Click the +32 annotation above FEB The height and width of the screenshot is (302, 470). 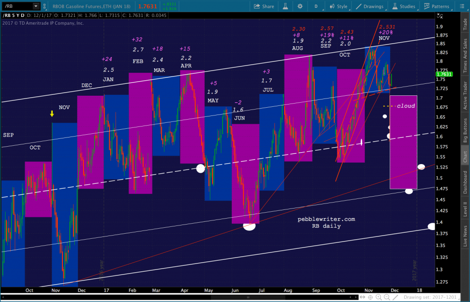pyautogui.click(x=137, y=39)
